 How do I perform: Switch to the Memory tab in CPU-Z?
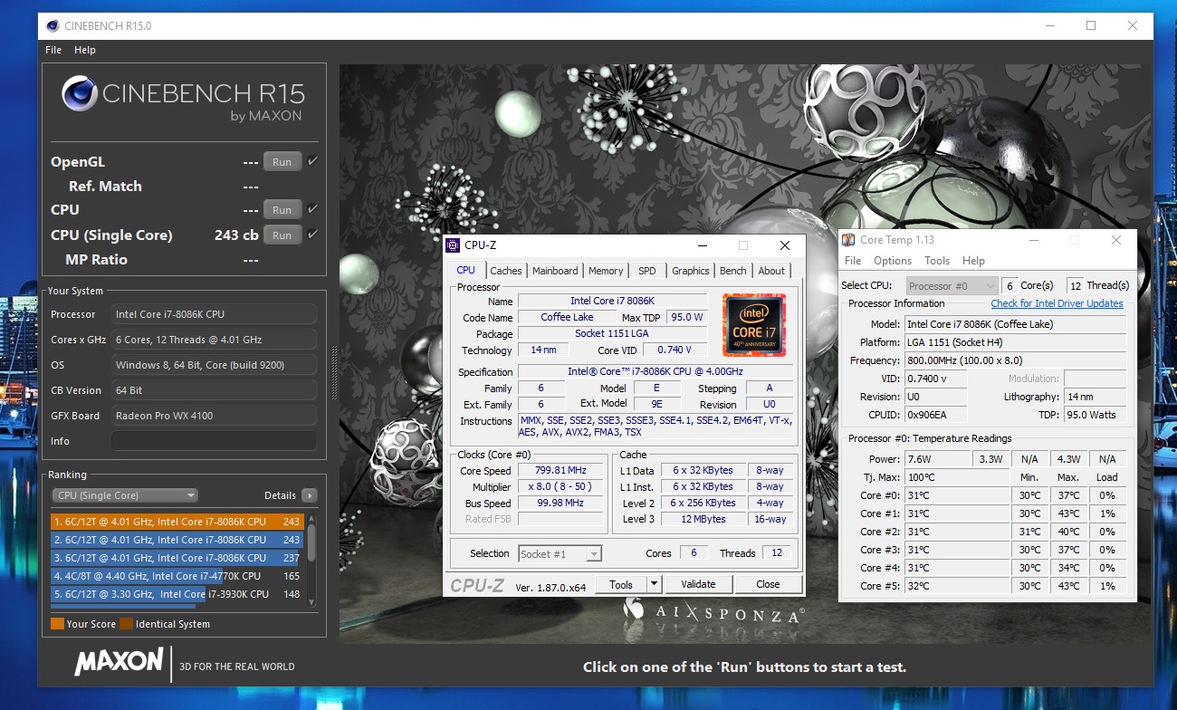coord(606,271)
